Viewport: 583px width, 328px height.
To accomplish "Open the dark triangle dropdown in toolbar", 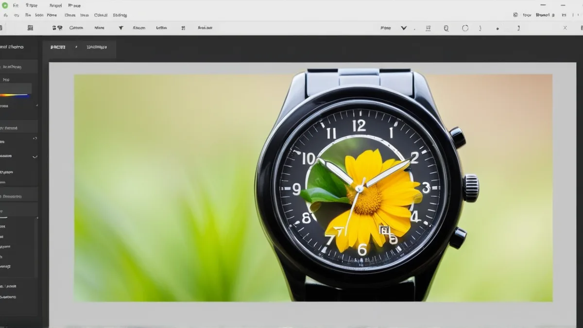I will (x=121, y=28).
